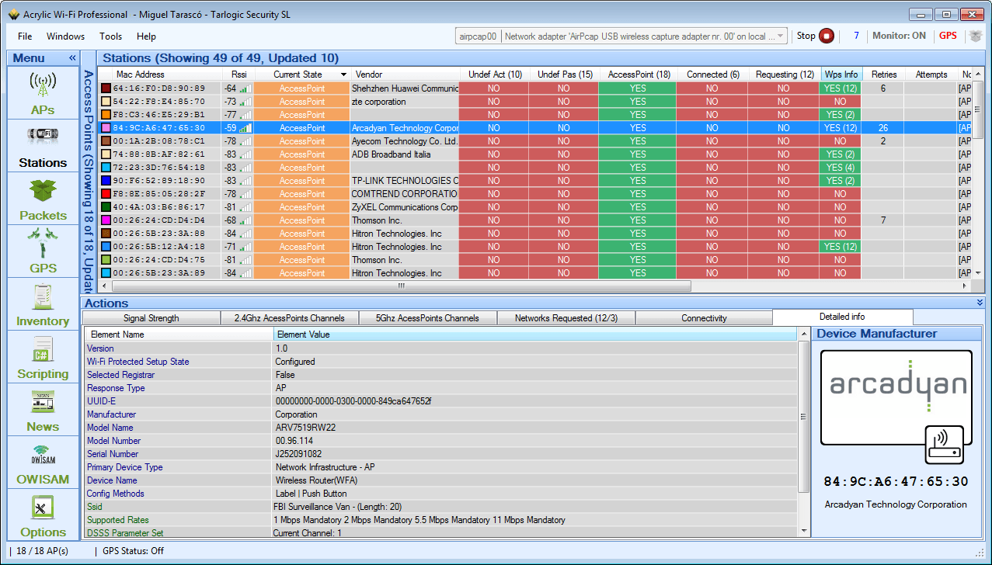
Task: Click the Config Methods row
Action: (x=440, y=494)
